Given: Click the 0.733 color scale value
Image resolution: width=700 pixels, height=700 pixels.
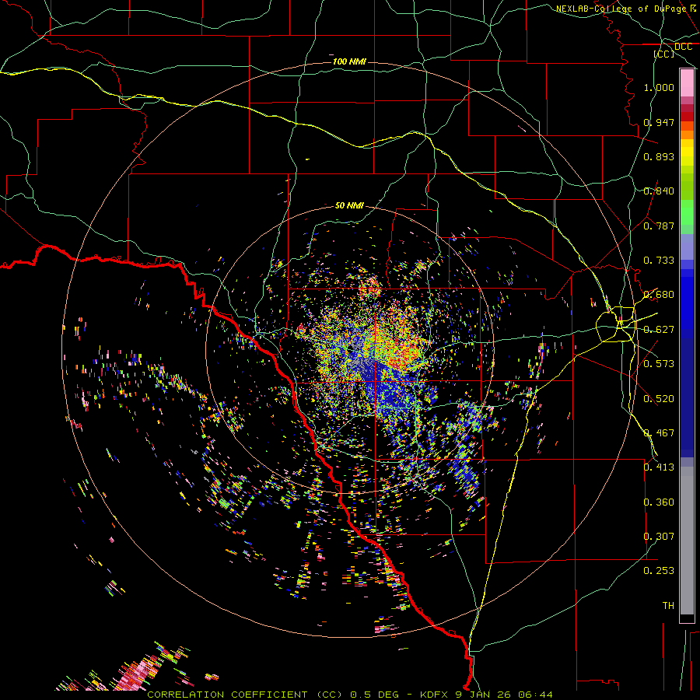Looking at the screenshot, I should pos(659,261).
